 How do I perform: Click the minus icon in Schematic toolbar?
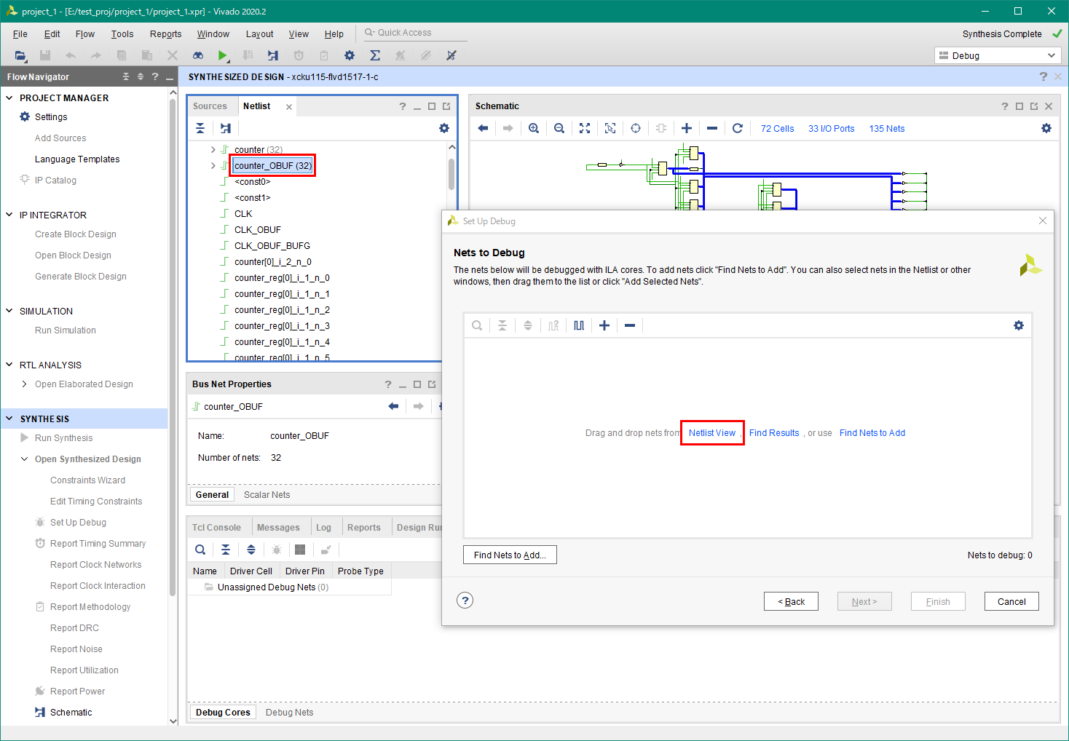click(x=712, y=128)
